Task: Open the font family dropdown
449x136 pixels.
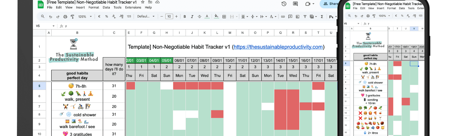Action: click(146, 17)
